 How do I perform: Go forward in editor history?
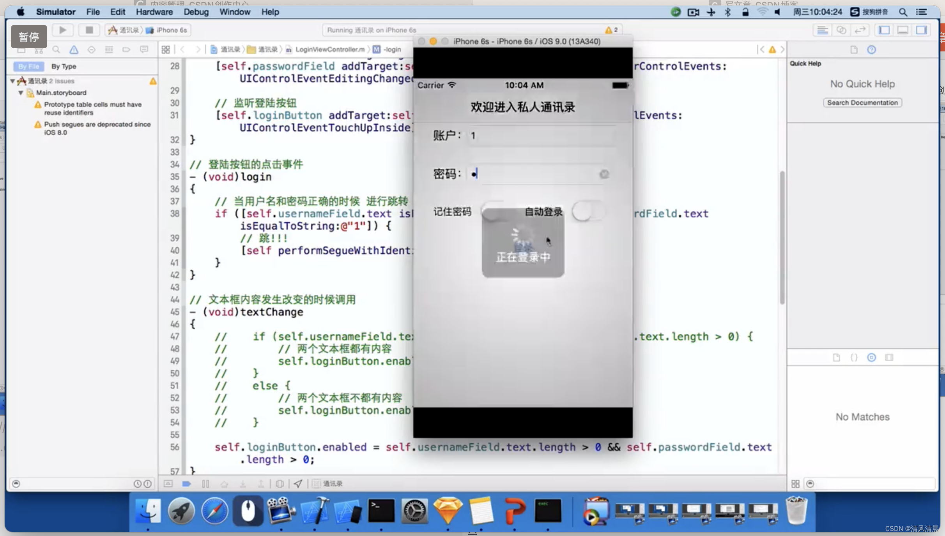coord(198,49)
